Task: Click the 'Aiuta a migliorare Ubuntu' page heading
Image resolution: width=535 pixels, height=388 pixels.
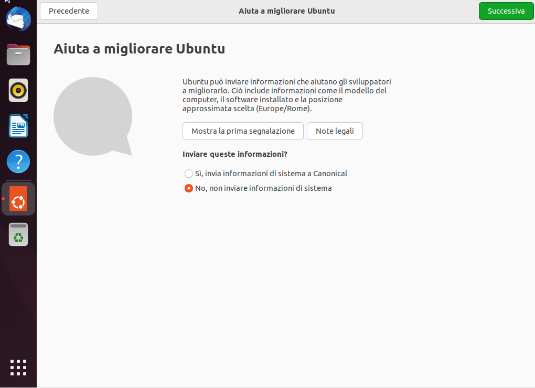Action: (139, 49)
